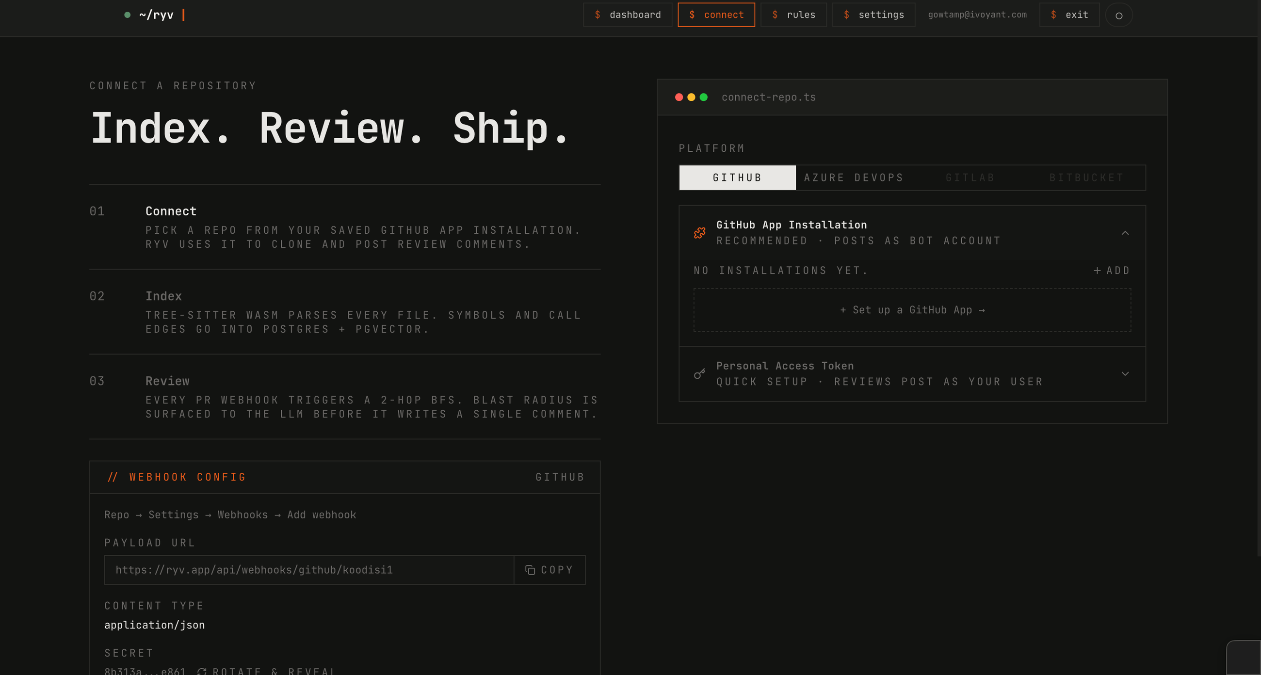The image size is (1261, 675).
Task: Click NO INSTALLATIONS YET. text
Action: coord(781,271)
